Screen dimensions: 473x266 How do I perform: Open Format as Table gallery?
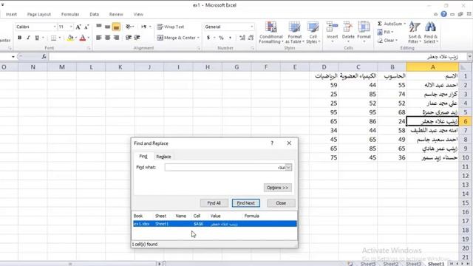pos(294,33)
